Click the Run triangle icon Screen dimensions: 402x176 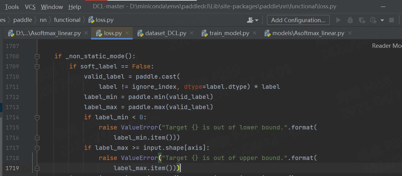(x=338, y=20)
